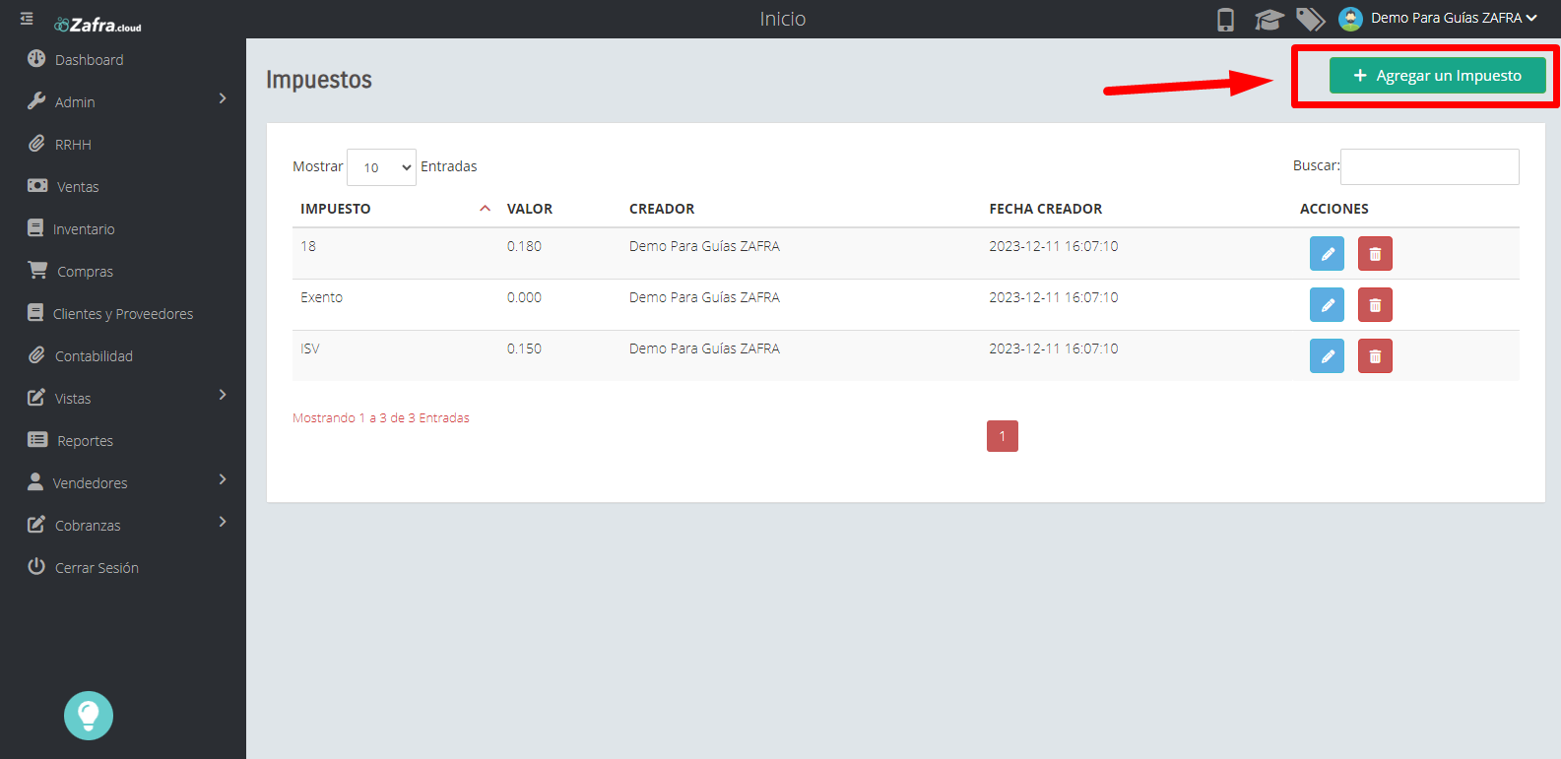Open the Zafra.cloud logo home link
Image resolution: width=1561 pixels, height=759 pixels.
click(98, 25)
